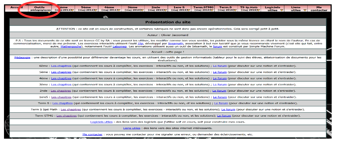Screen dimensions: 337x142
Task: Click the Me contacter link in the page body
Action: tap(92, 134)
